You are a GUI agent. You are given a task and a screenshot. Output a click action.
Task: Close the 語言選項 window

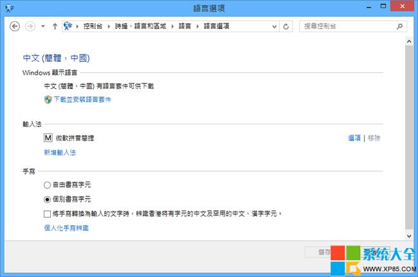pos(403,6)
